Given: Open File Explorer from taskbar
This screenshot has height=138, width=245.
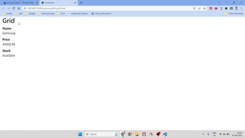Looking at the screenshot, I should pos(137,134).
